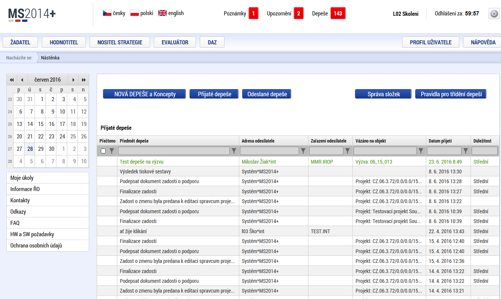Click filter funnel for Vázáno na objekt column
The height and width of the screenshot is (299, 501).
pos(421,151)
